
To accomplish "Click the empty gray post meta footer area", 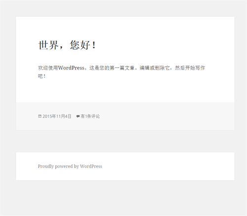I will (165, 116).
